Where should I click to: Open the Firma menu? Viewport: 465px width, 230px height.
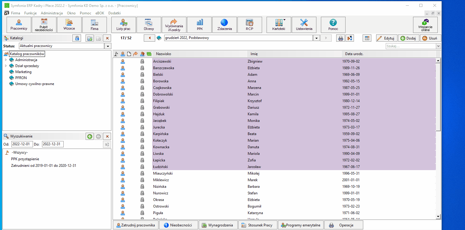(x=16, y=13)
